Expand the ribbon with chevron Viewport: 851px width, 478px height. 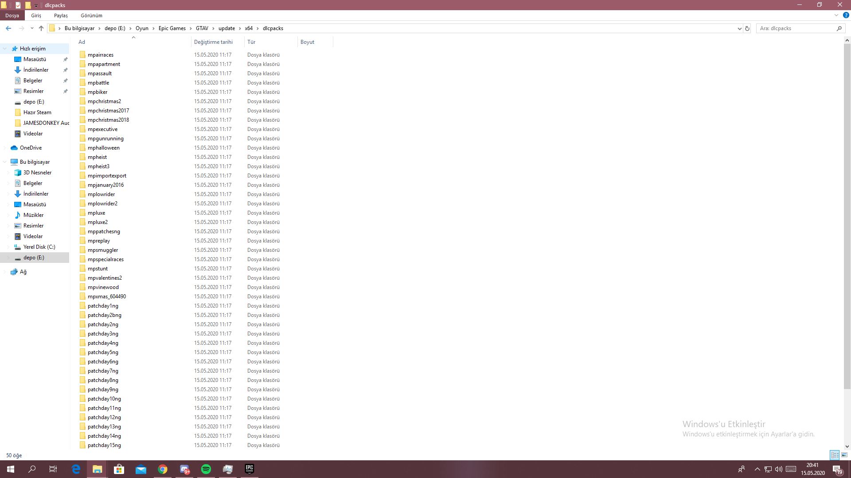click(x=836, y=15)
